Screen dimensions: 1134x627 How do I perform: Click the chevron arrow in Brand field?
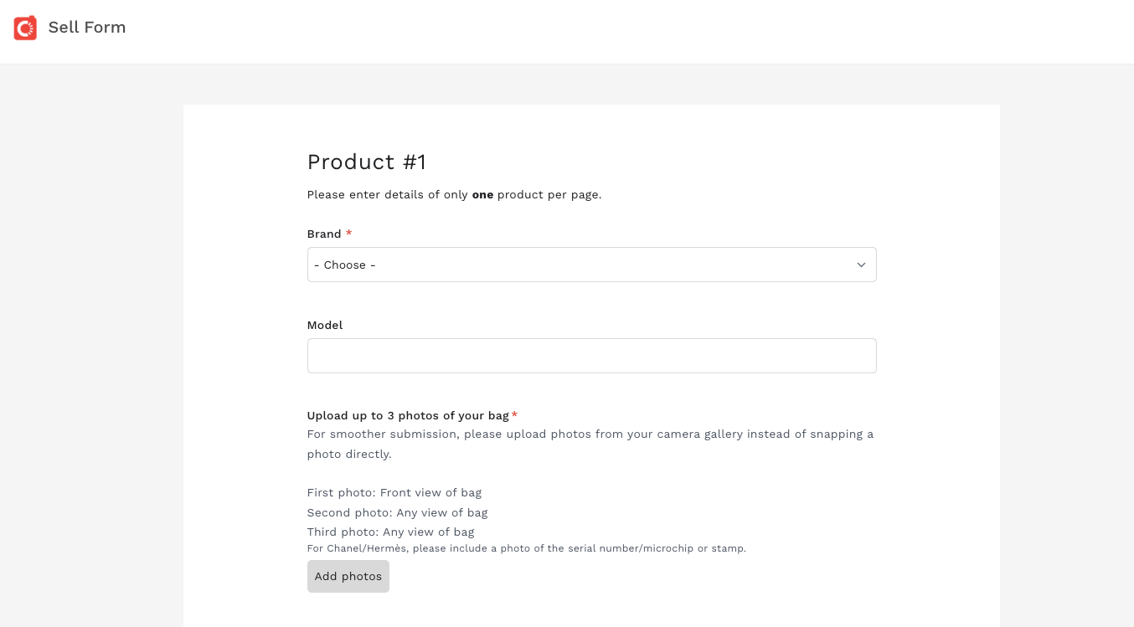pyautogui.click(x=861, y=265)
